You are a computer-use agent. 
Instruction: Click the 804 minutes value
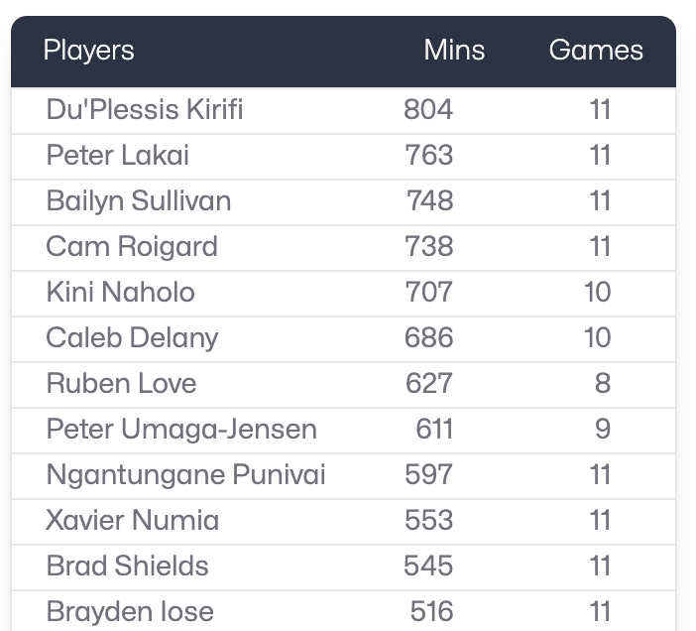tap(428, 109)
